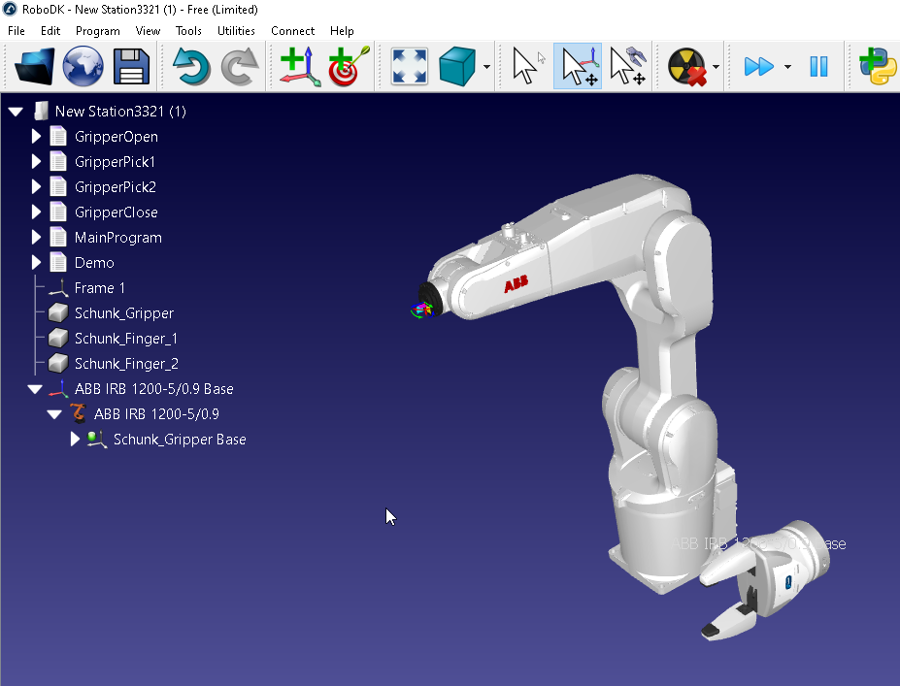Toggle Move reference frames tool
The width and height of the screenshot is (900, 686).
click(578, 67)
